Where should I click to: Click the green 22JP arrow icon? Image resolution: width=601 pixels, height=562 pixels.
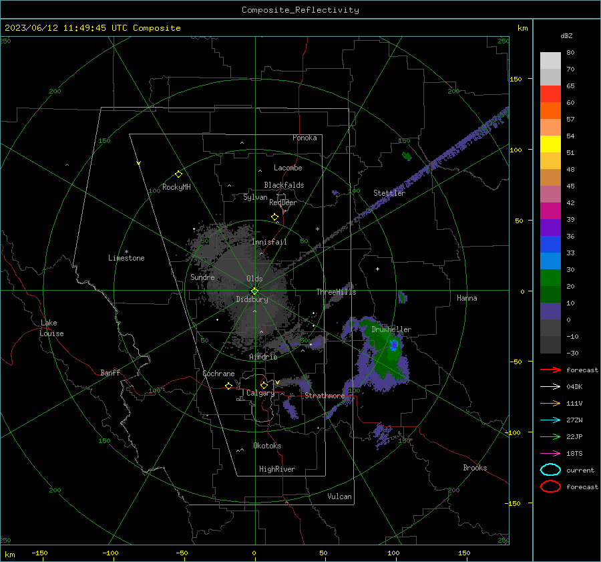click(x=550, y=436)
